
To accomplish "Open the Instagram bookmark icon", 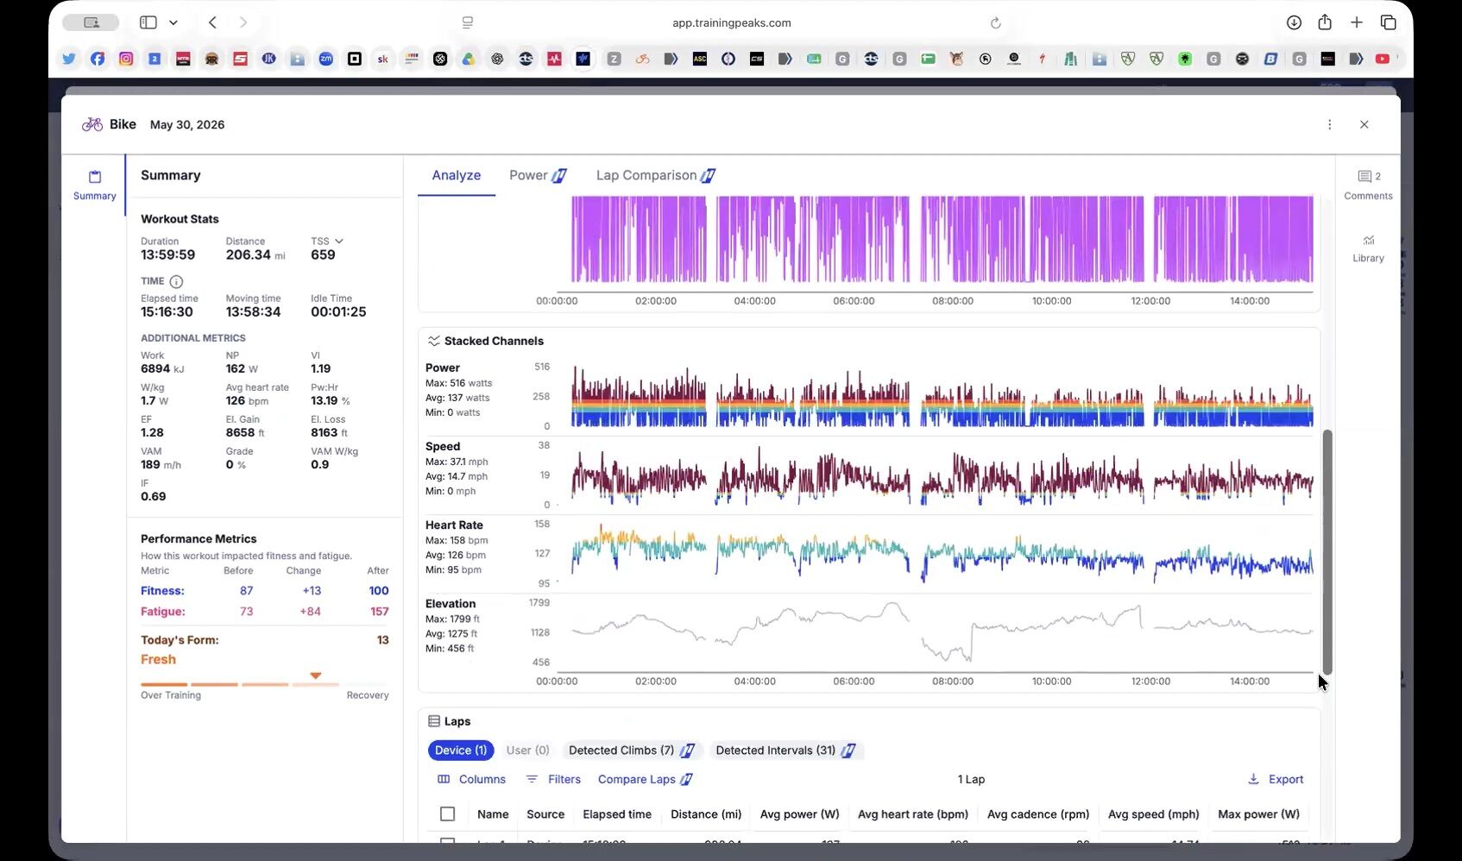I will (x=126, y=59).
